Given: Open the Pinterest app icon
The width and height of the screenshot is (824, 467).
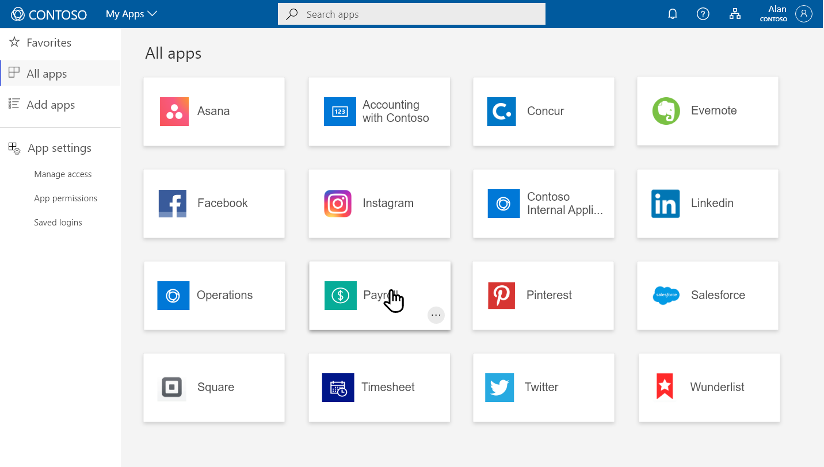Looking at the screenshot, I should pos(501,296).
